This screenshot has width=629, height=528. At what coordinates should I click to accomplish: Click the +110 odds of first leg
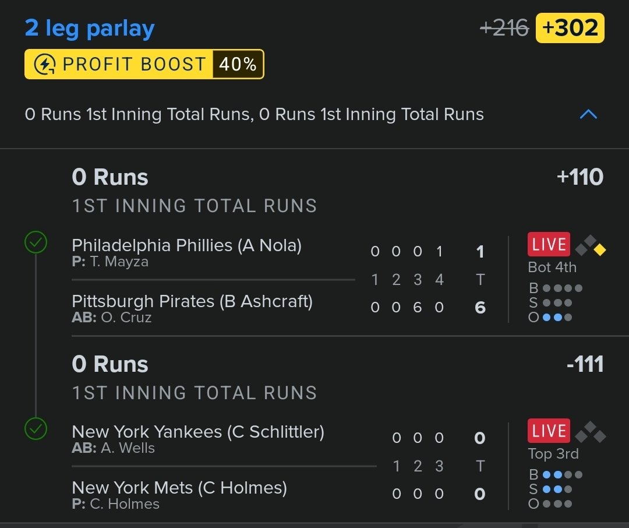[580, 177]
